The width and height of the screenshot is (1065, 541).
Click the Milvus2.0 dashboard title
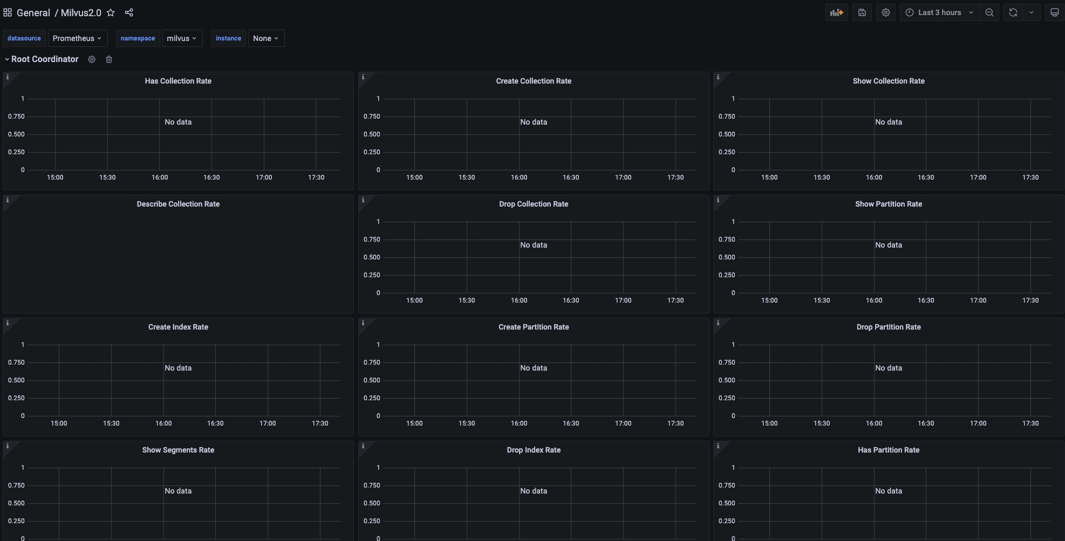(x=81, y=12)
